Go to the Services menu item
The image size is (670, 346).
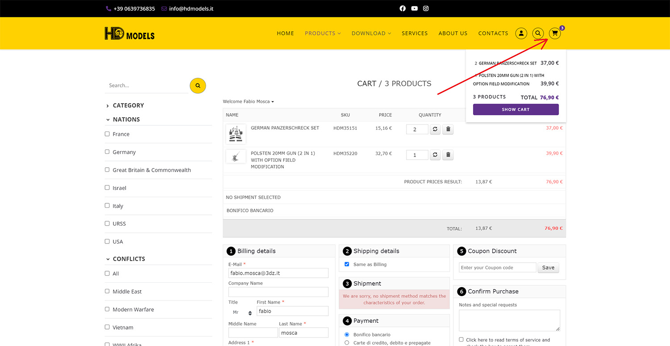[415, 33]
